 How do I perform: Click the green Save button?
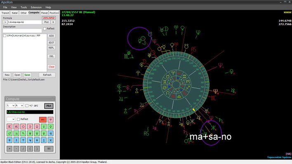pyautogui.click(x=27, y=75)
